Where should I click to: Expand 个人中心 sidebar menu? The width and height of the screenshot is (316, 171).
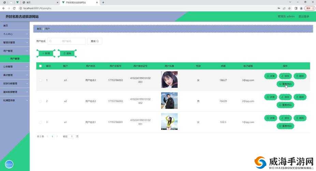15,34
